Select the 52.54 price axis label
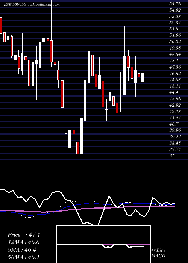 [175, 23]
